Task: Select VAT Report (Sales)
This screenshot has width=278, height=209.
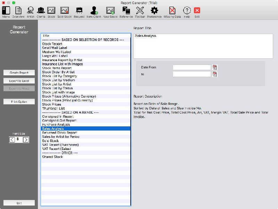Action: pyautogui.click(x=85, y=149)
